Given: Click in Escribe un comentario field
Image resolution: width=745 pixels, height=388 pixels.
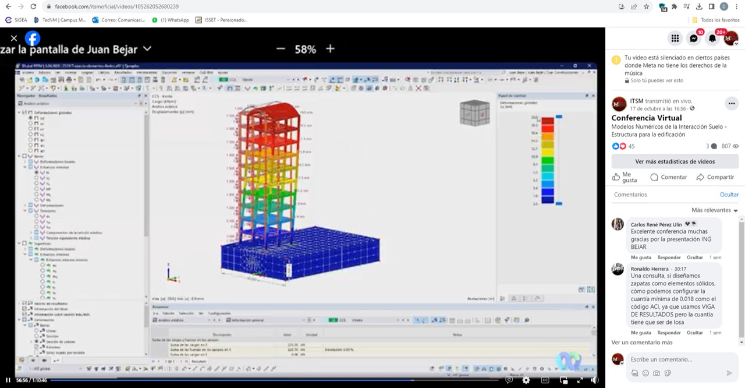Looking at the screenshot, I should point(680,359).
